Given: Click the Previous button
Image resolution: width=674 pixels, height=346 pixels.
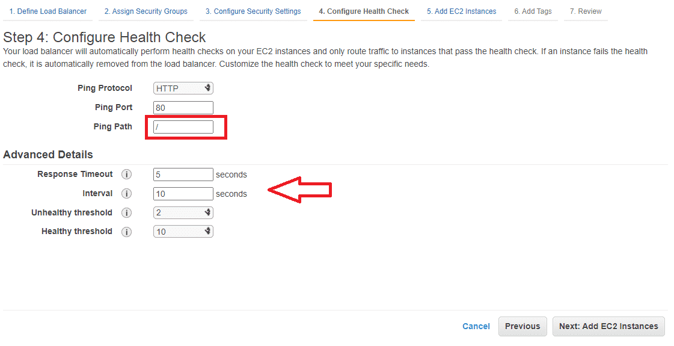Looking at the screenshot, I should [522, 326].
